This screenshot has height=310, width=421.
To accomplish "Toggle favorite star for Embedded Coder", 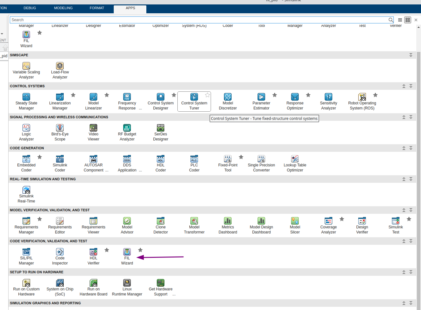I will (x=40, y=157).
